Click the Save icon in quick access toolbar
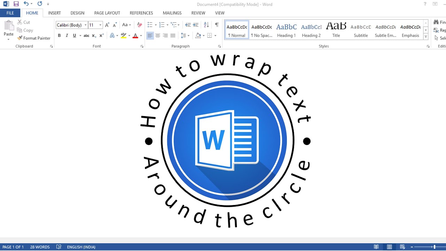Image resolution: width=446 pixels, height=251 pixels. [x=16, y=4]
